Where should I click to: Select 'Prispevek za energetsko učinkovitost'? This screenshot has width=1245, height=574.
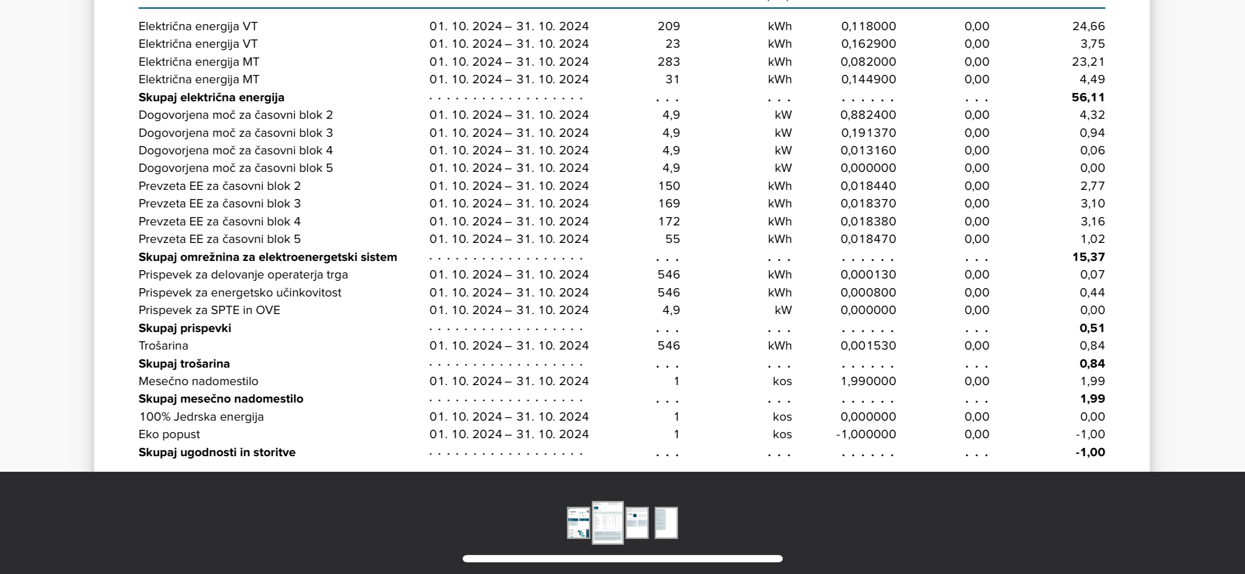(240, 293)
